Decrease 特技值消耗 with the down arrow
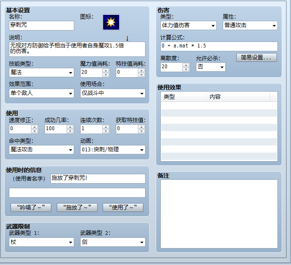 click(x=141, y=75)
